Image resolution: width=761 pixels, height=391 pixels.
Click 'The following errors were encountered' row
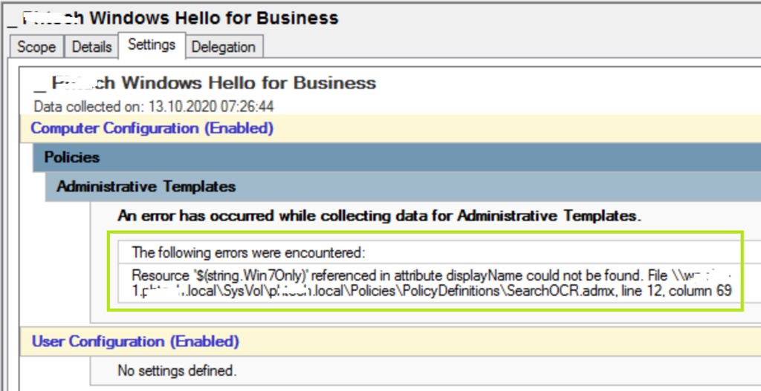[x=248, y=251]
